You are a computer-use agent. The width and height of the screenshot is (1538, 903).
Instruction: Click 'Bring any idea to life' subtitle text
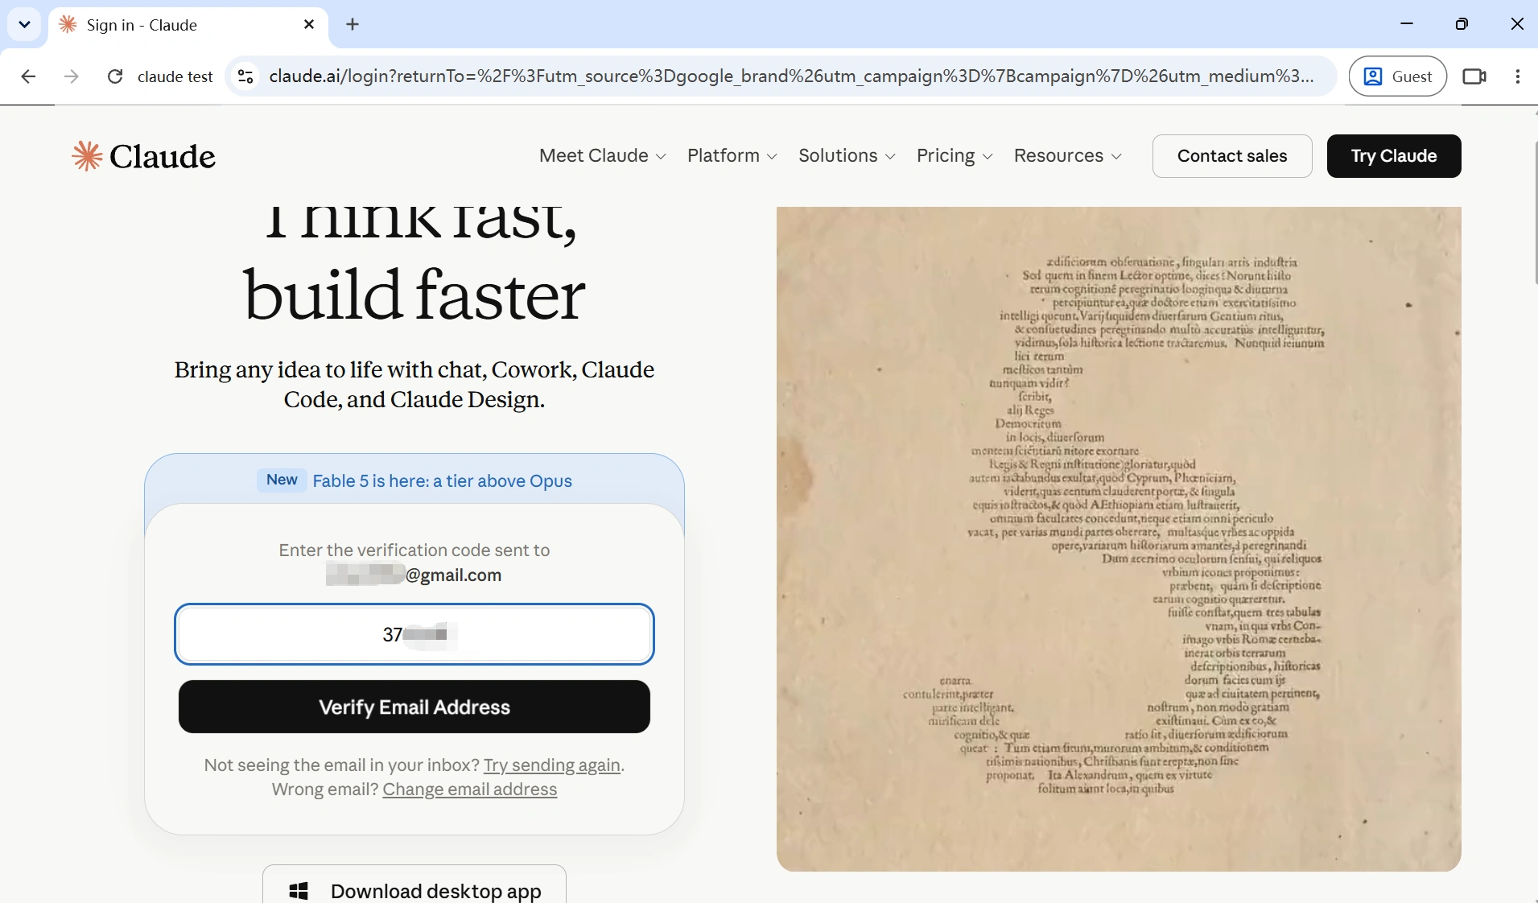click(x=414, y=385)
